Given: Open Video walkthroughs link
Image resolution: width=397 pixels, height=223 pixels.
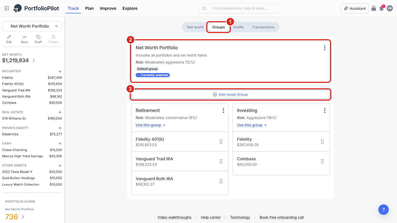Looking at the screenshot, I should (174, 217).
